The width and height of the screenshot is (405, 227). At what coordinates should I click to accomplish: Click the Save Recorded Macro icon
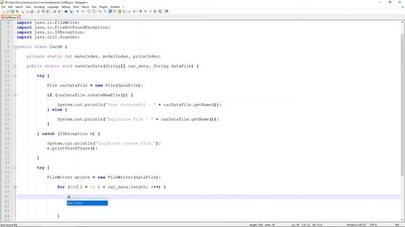[160, 11]
